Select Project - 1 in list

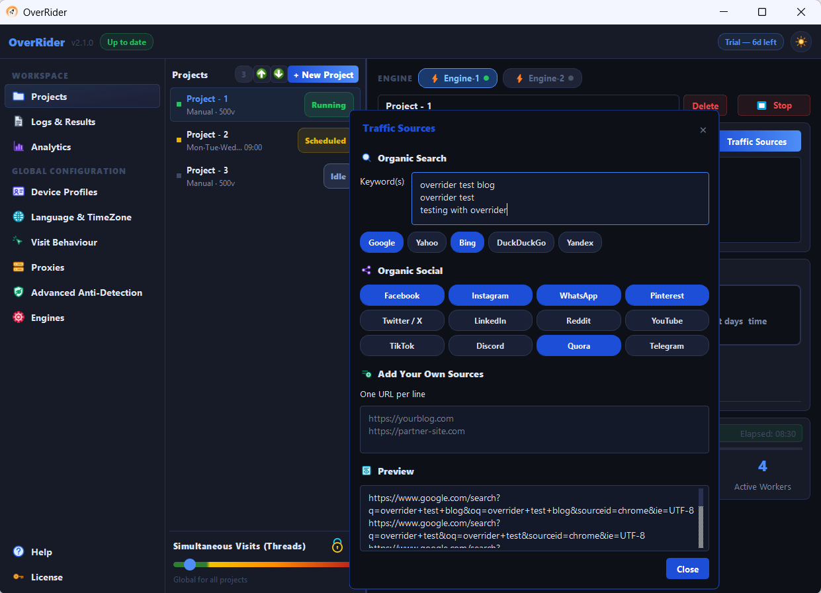point(265,105)
